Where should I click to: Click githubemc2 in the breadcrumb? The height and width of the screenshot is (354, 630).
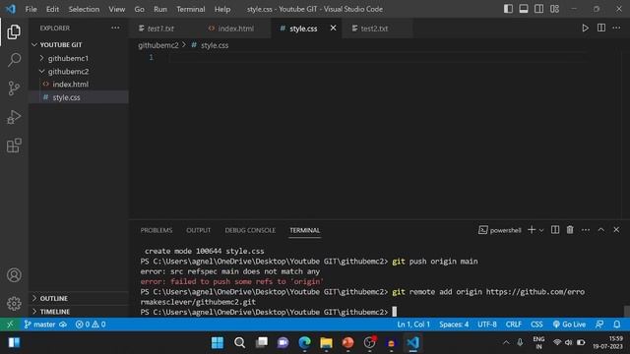(158, 45)
